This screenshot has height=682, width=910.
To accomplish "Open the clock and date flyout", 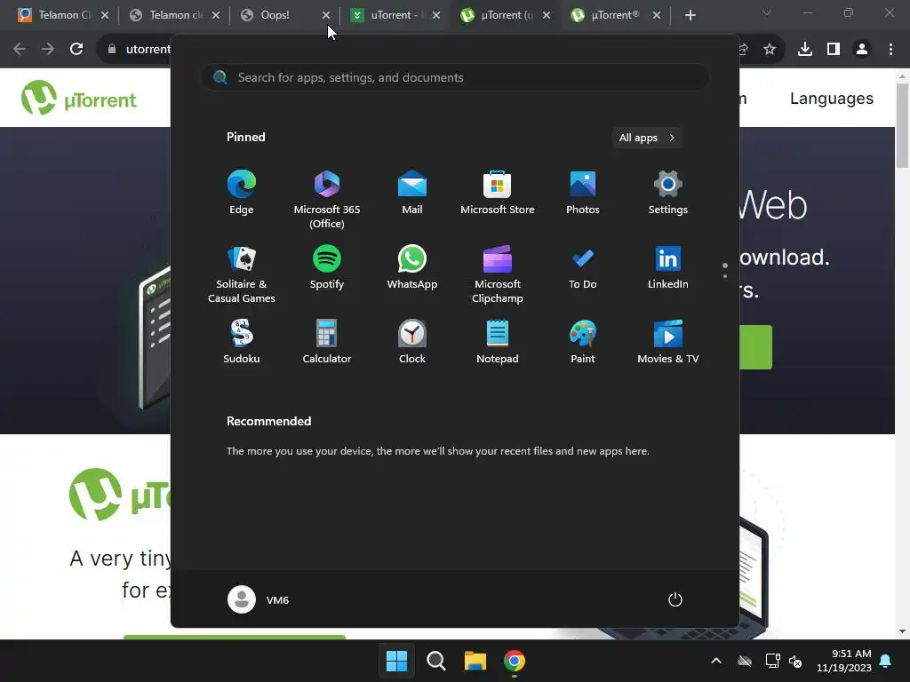I will (844, 661).
